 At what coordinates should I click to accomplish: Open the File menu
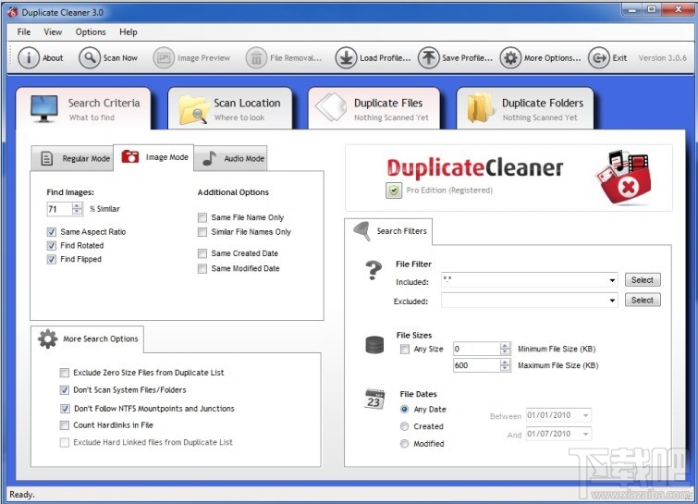pos(24,32)
